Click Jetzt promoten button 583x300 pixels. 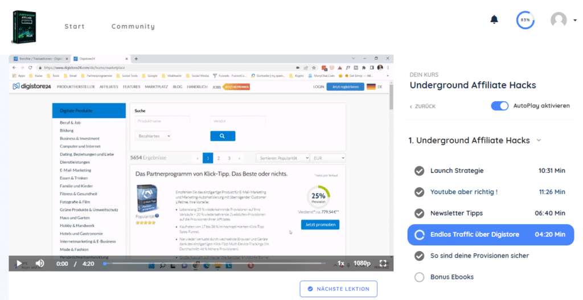(320, 224)
